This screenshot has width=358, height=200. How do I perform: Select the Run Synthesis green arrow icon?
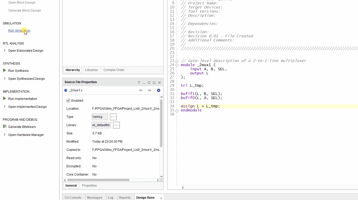[4, 71]
